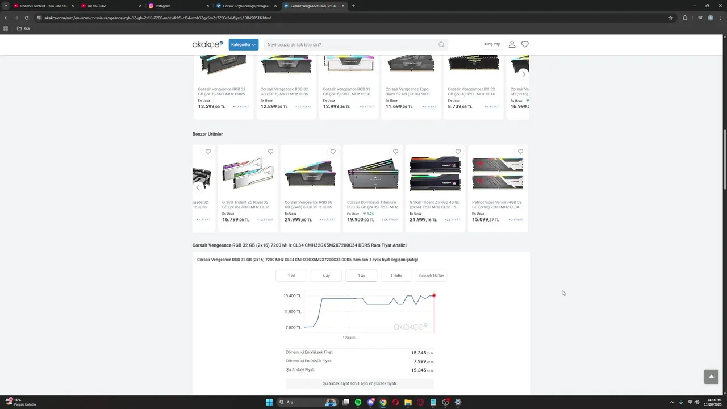
Task: Click the scroll-to-top arrow button
Action: (x=711, y=377)
